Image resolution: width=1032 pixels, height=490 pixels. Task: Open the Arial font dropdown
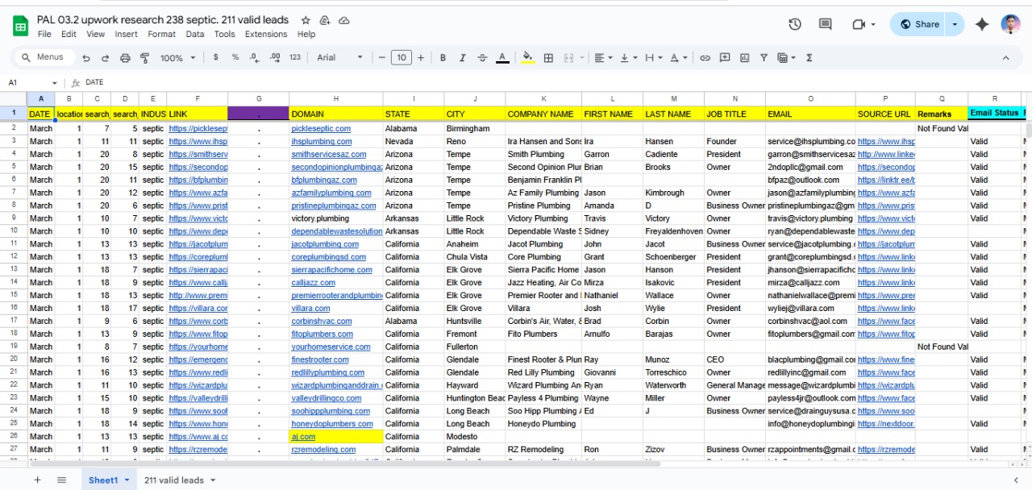339,57
